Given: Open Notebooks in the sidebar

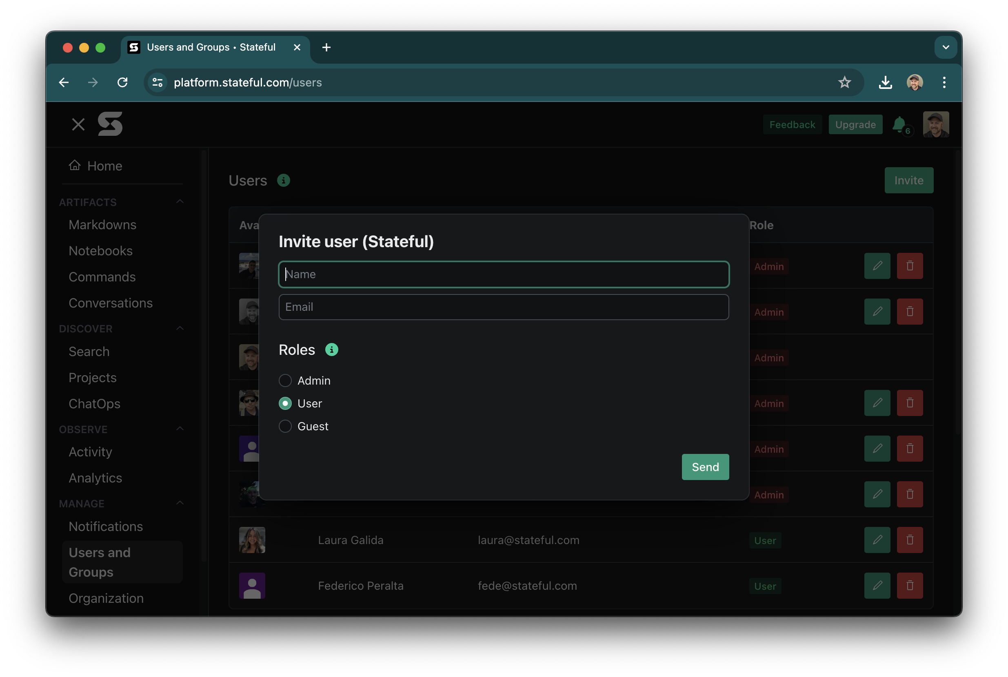Looking at the screenshot, I should point(101,251).
